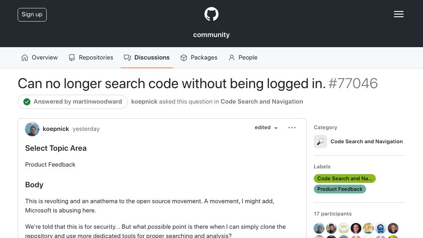Screen dimensions: 423x238
Task: Select the Discussions tab
Action: (146, 57)
